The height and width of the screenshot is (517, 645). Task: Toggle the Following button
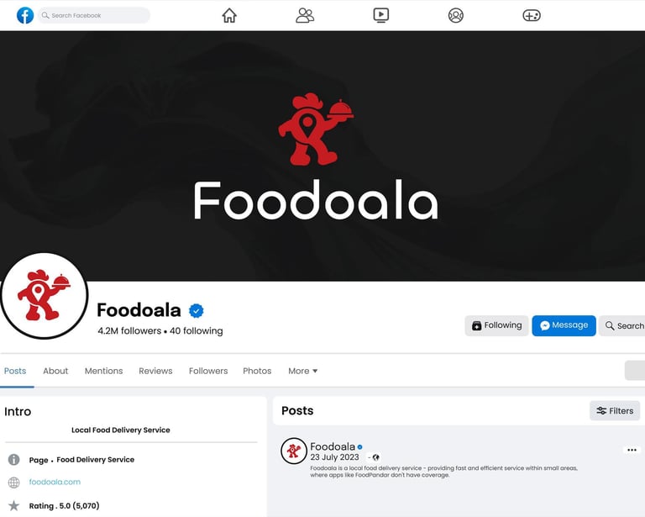[496, 325]
